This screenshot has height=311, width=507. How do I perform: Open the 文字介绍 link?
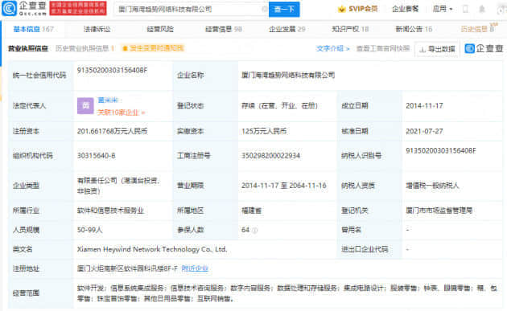coord(332,49)
